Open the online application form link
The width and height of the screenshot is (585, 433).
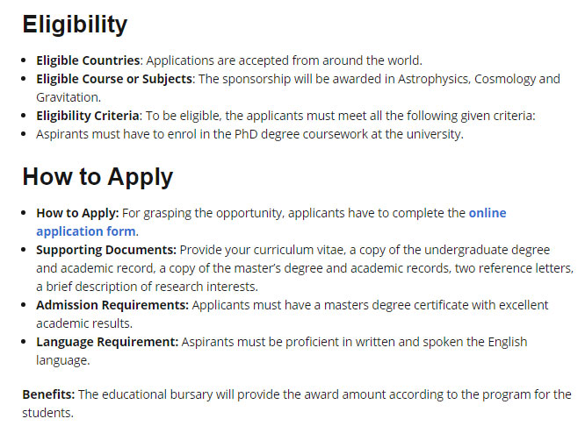click(487, 213)
